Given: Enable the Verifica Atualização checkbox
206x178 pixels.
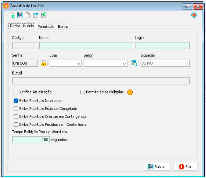Looking at the screenshot, I should 16,92.
